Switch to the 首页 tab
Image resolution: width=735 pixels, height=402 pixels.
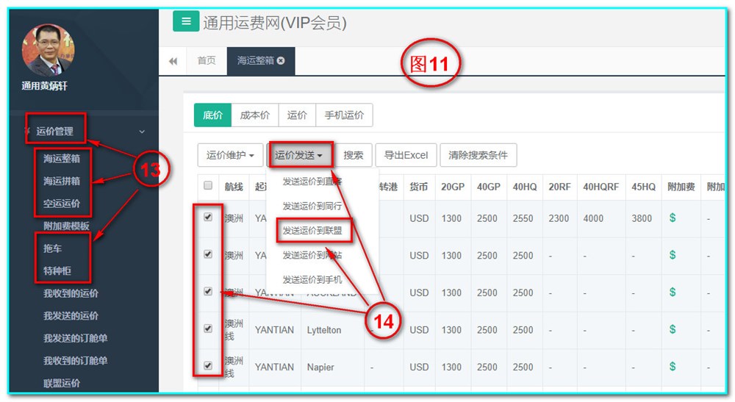[x=207, y=60]
